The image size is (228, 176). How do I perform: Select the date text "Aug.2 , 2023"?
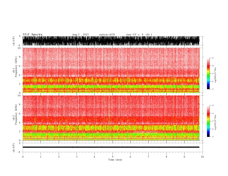[x=80, y=35]
